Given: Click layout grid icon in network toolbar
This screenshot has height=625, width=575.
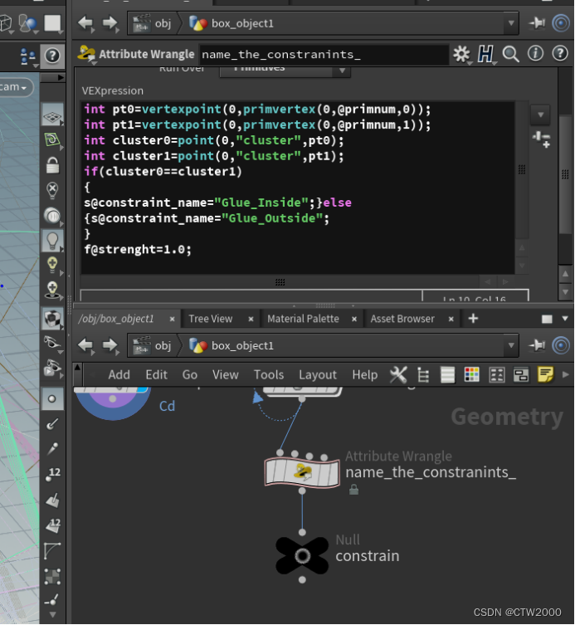Looking at the screenshot, I should click(496, 374).
